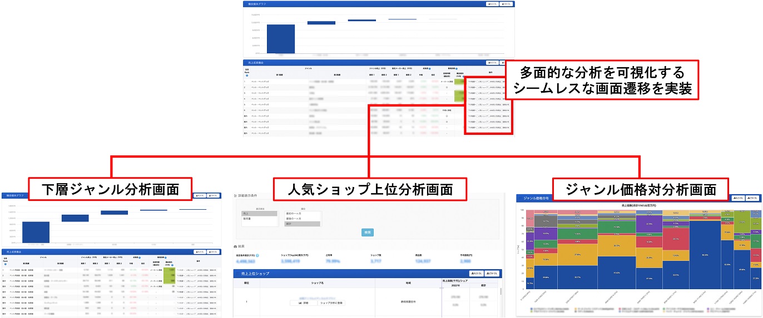Click CSV DL on topmost 機会損失グラフ panel
The width and height of the screenshot is (763, 318).
pyautogui.click(x=506, y=4)
